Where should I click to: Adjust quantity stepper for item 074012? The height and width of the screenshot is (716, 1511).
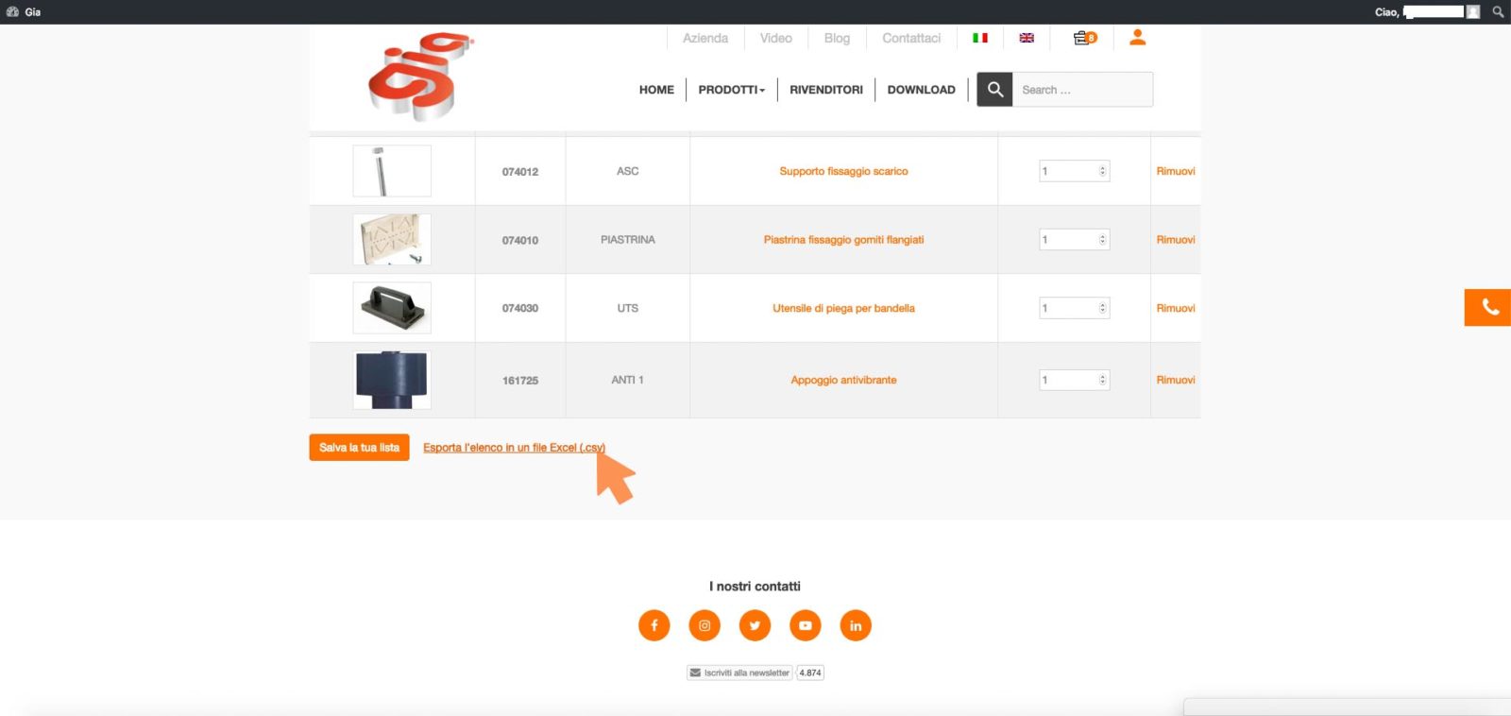click(1102, 171)
